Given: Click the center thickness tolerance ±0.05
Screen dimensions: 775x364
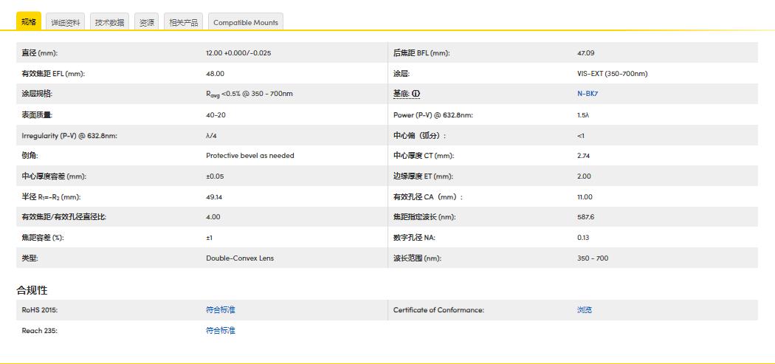Looking at the screenshot, I should [215, 176].
